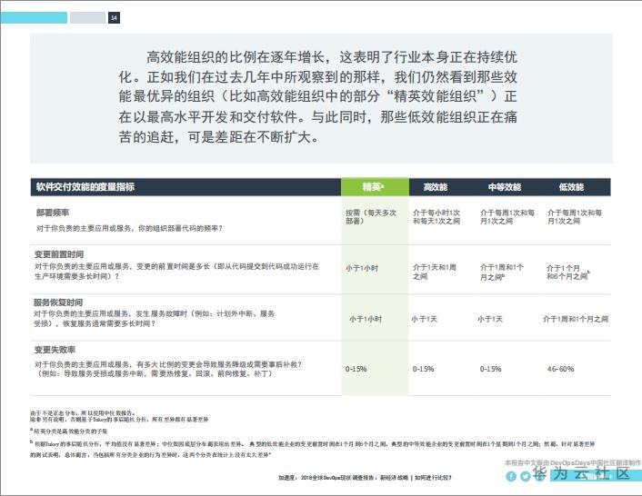
Task: Click the 介于1天和1周之间 cell
Action: (435, 272)
